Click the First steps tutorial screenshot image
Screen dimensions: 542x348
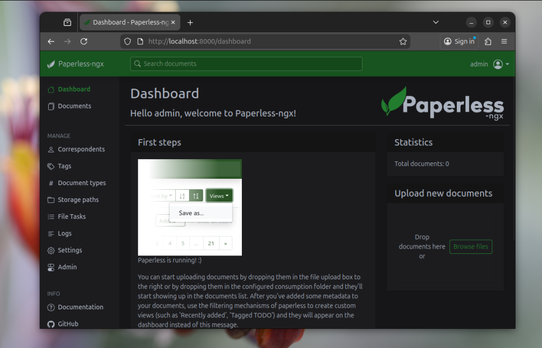[x=189, y=207]
